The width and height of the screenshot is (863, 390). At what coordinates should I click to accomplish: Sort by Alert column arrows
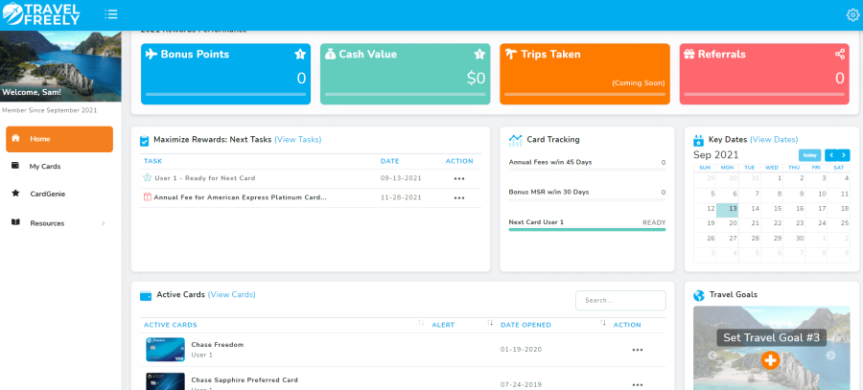point(490,323)
